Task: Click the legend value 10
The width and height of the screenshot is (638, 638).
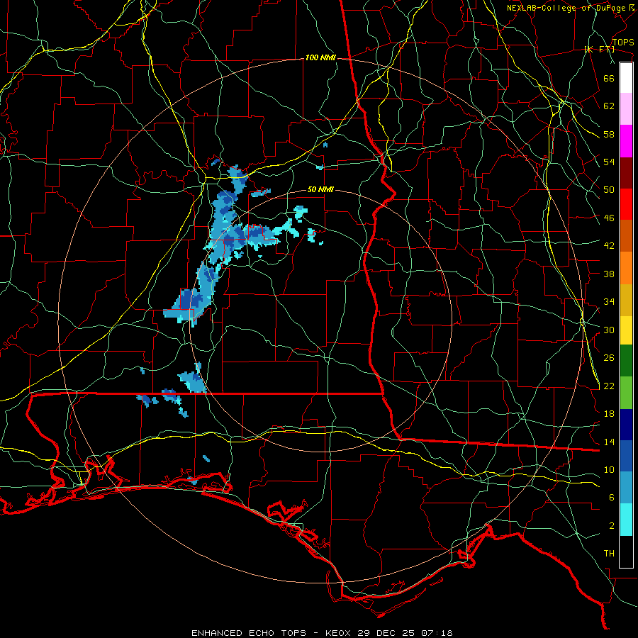Action: tap(609, 470)
